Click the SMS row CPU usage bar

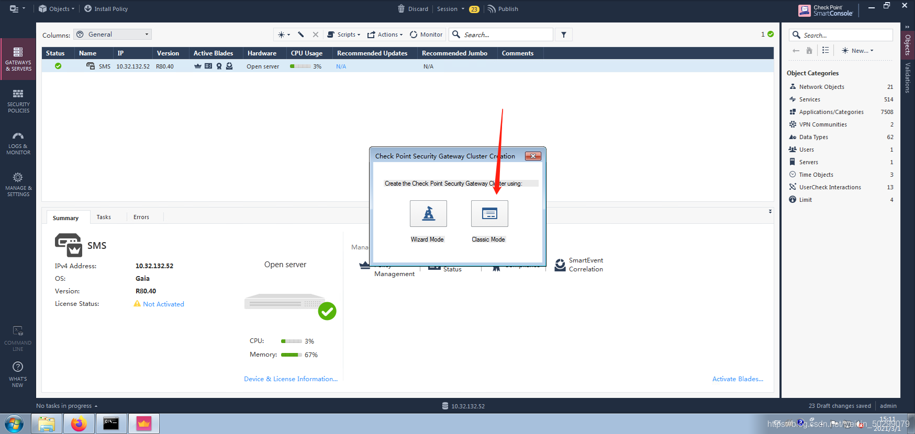click(300, 66)
